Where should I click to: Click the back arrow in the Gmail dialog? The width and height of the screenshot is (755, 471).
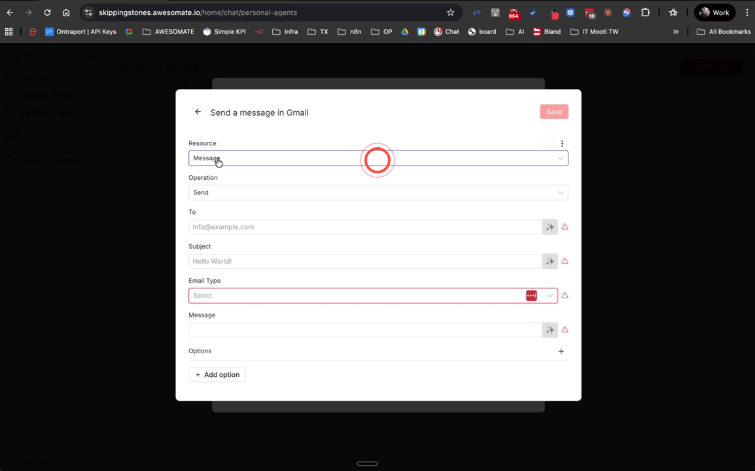(x=198, y=112)
